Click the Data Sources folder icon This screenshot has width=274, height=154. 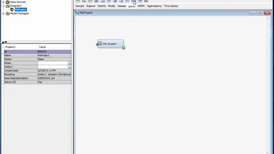pyautogui.click(x=8, y=2)
